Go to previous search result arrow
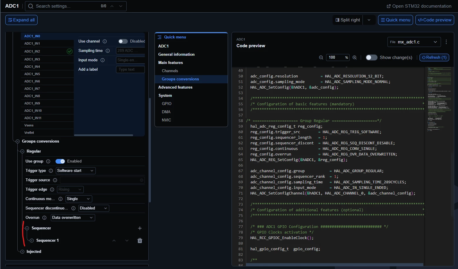Screen dimensions: 458x269 [112, 6]
